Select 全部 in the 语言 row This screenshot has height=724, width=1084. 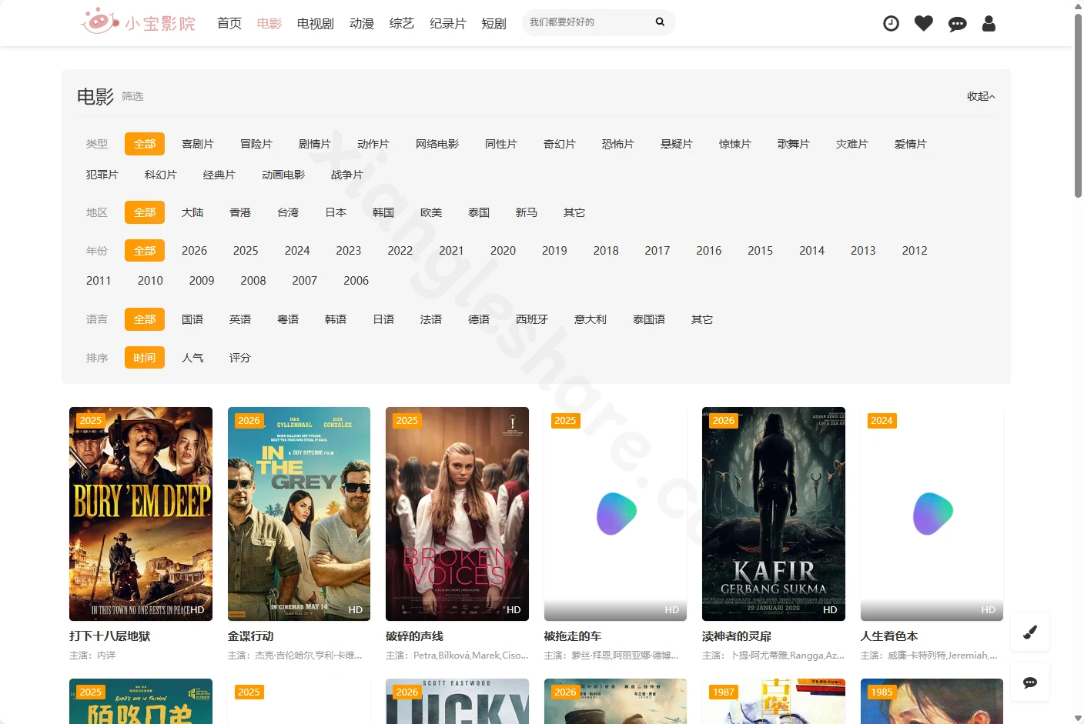pos(145,319)
